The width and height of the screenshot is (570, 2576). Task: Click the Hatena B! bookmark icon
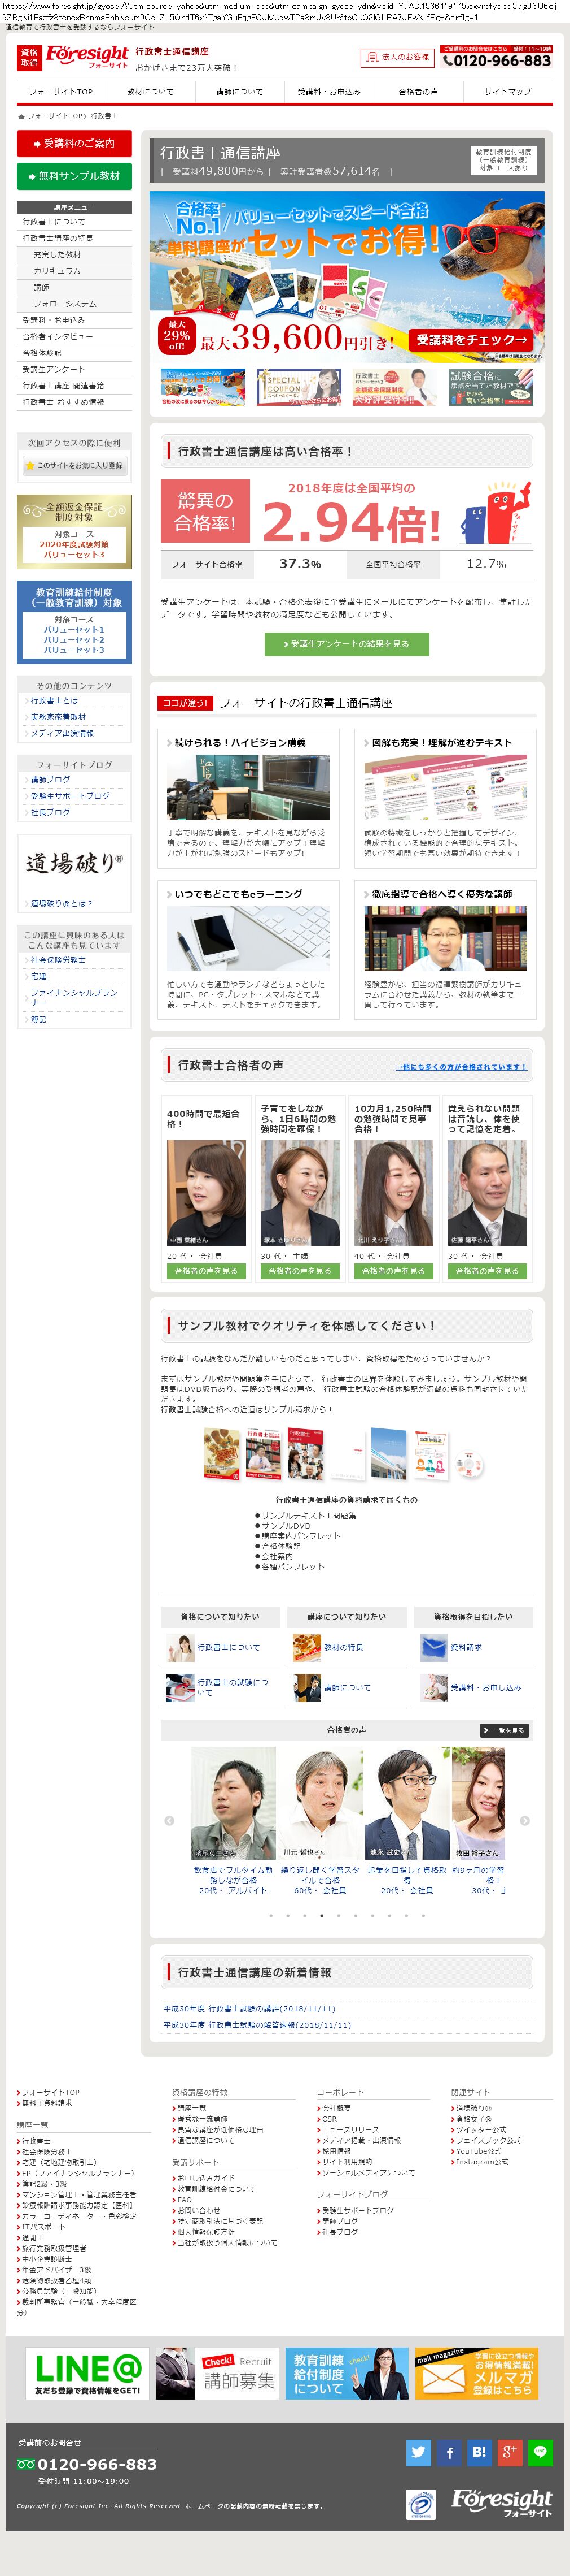pyautogui.click(x=479, y=2452)
